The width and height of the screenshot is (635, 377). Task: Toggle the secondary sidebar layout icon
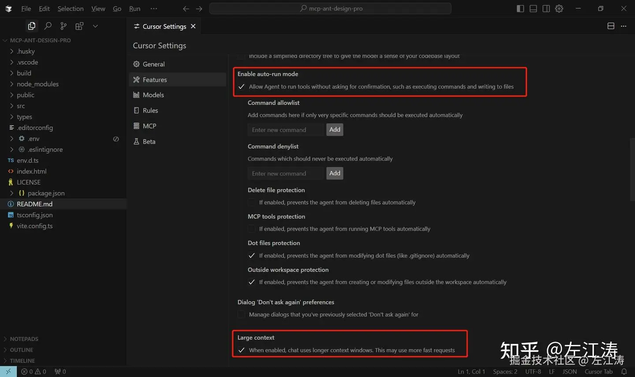(x=546, y=9)
